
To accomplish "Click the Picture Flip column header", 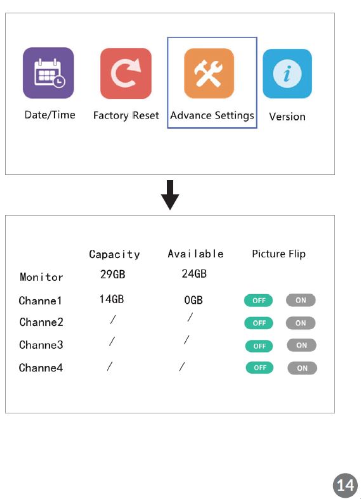I will pos(279,254).
